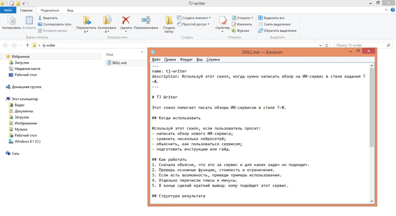Click the Notepad scrollbar down arrow
Image resolution: width=396 pixels, height=216 pixels.
click(x=372, y=201)
